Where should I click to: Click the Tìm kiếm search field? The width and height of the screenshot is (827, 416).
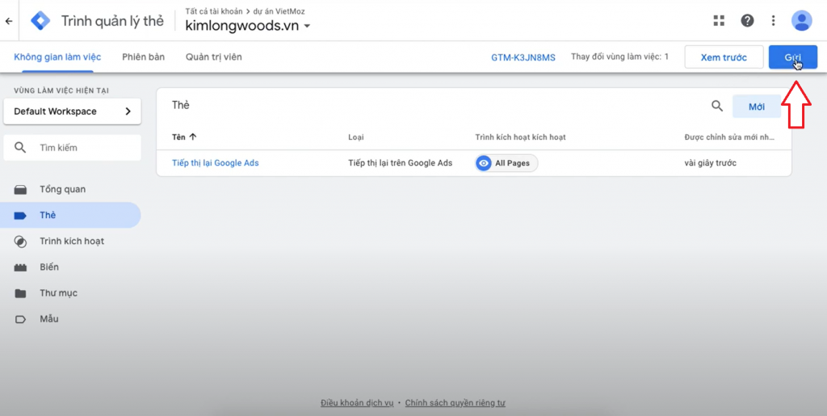tap(72, 148)
